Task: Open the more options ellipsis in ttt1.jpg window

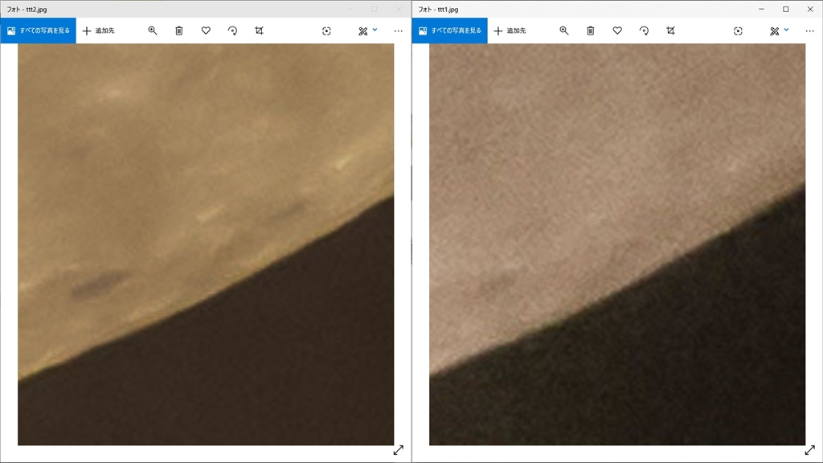Action: tap(810, 31)
